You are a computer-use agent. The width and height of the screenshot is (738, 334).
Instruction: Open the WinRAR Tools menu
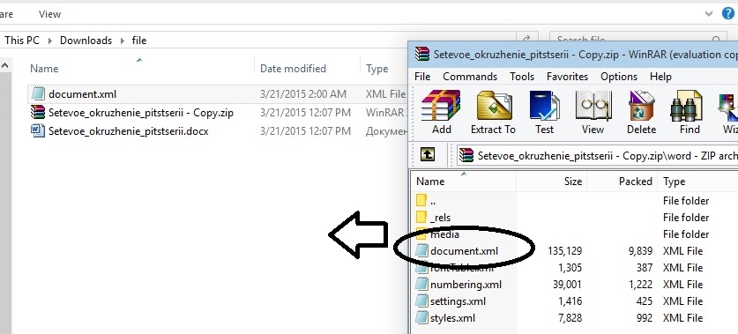pyautogui.click(x=522, y=76)
